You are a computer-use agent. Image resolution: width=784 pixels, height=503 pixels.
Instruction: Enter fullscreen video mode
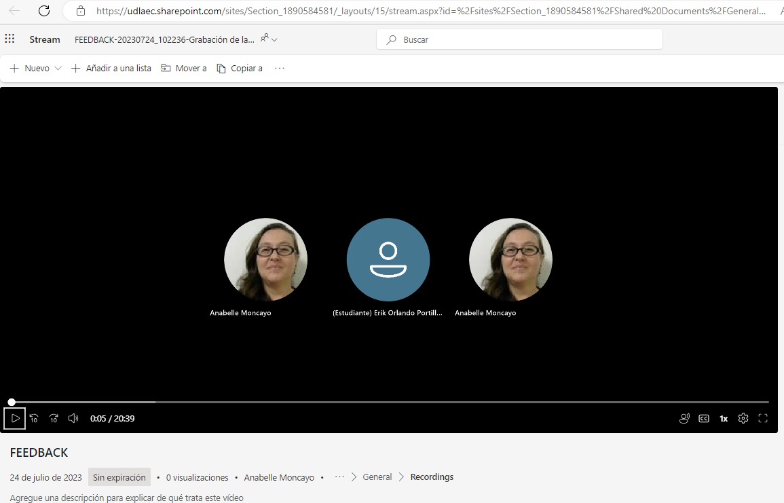(x=763, y=418)
